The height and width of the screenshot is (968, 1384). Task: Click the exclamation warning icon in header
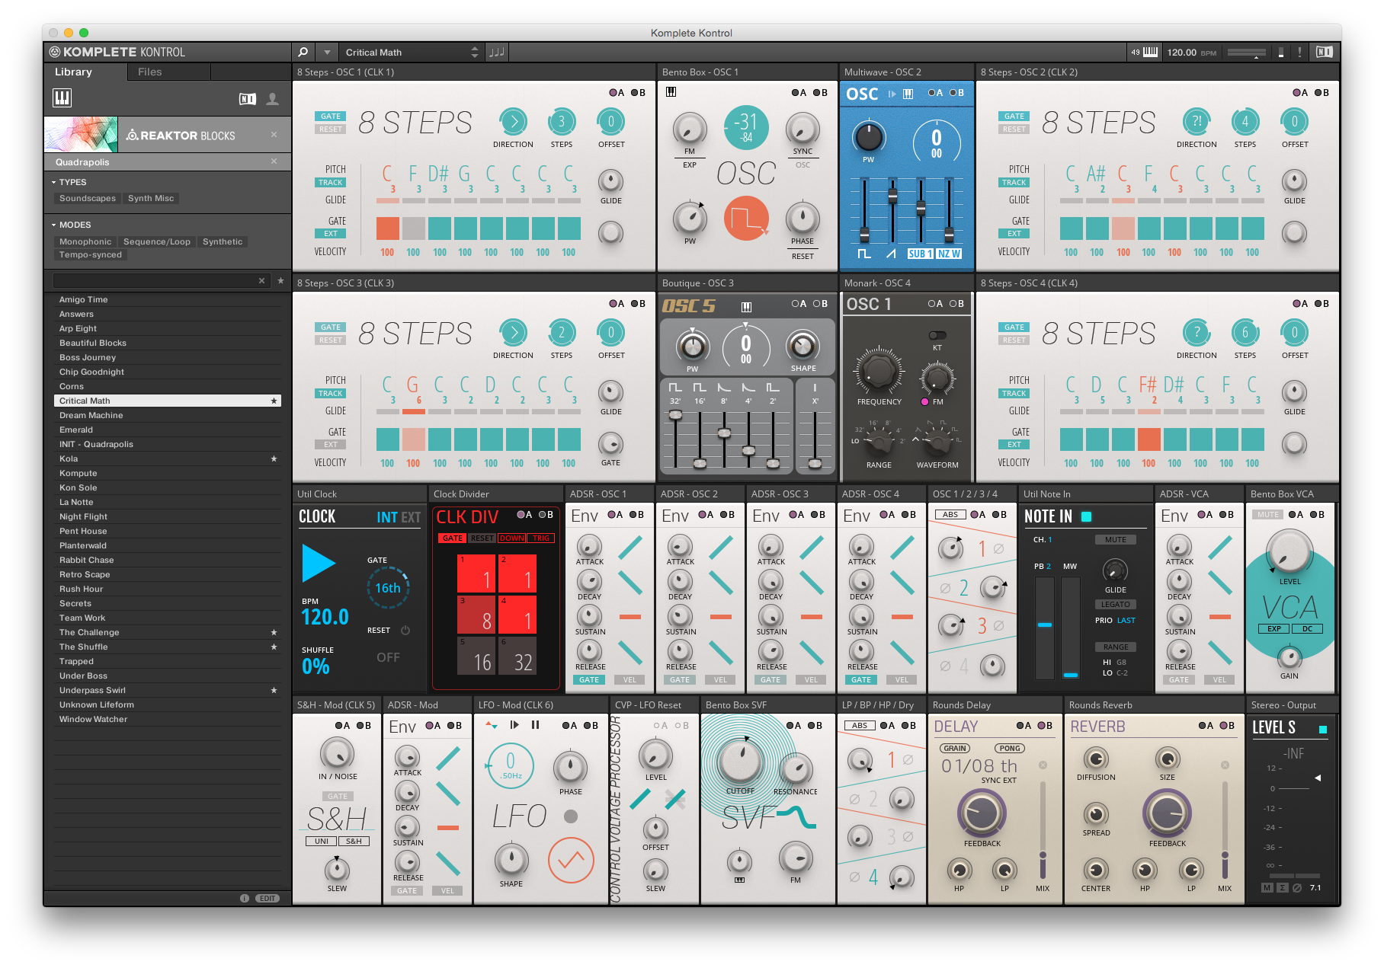pos(1300,53)
